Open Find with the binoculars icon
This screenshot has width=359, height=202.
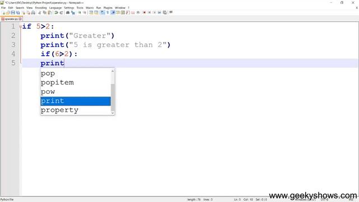(x=68, y=12)
